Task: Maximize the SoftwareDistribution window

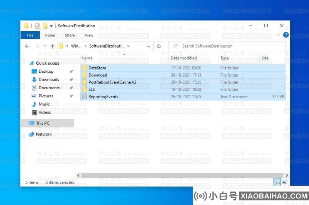Action: (x=266, y=26)
